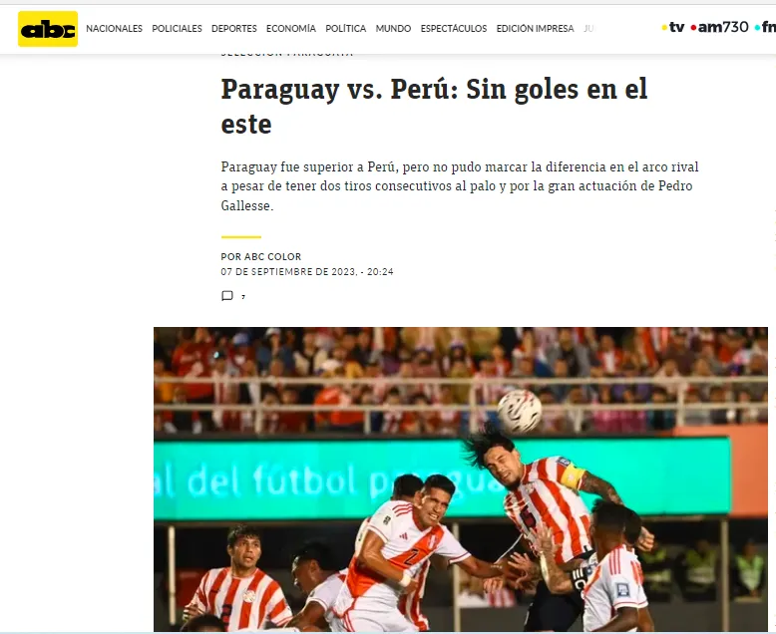Screen dimensions: 776x634
Task: Click the ABC yellow logo
Action: [48, 29]
